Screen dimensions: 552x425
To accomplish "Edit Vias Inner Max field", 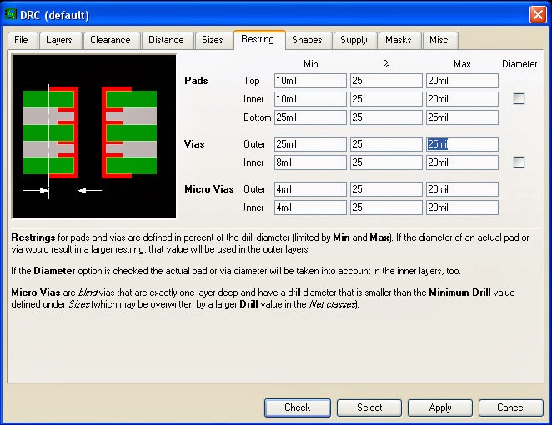I will click(x=462, y=162).
